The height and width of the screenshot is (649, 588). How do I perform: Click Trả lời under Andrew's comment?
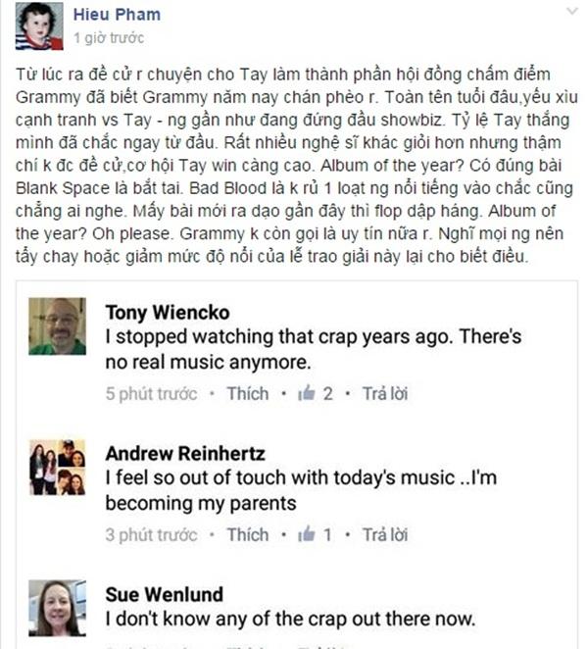tap(385, 534)
